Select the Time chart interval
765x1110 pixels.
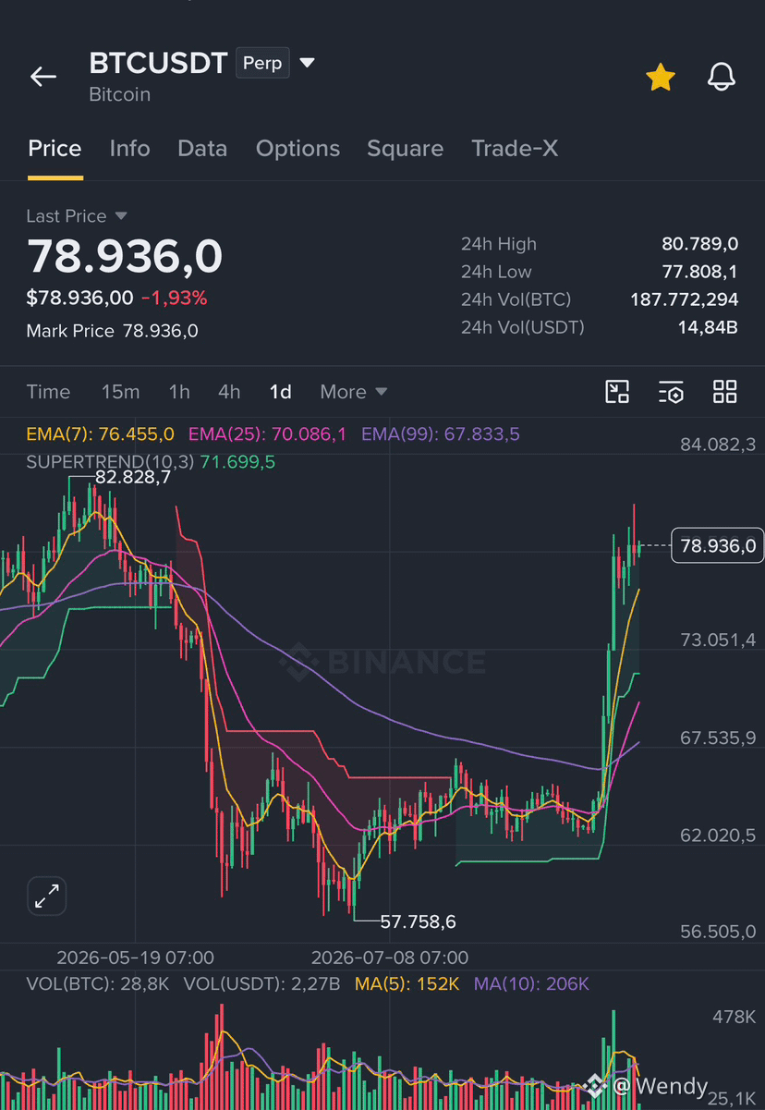click(x=48, y=392)
